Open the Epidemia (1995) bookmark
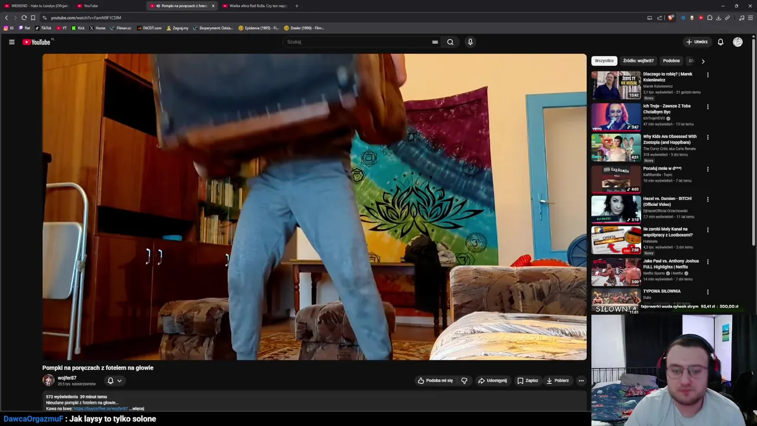 pyautogui.click(x=258, y=28)
